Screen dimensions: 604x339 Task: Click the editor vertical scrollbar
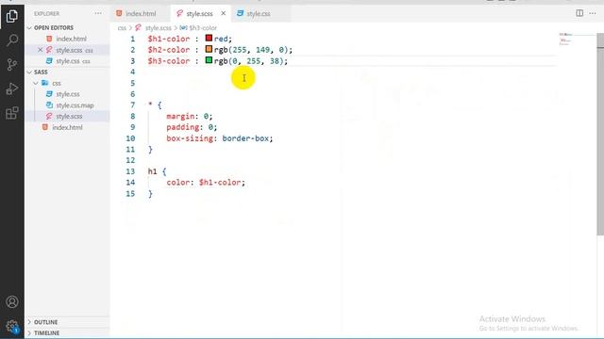point(600,135)
